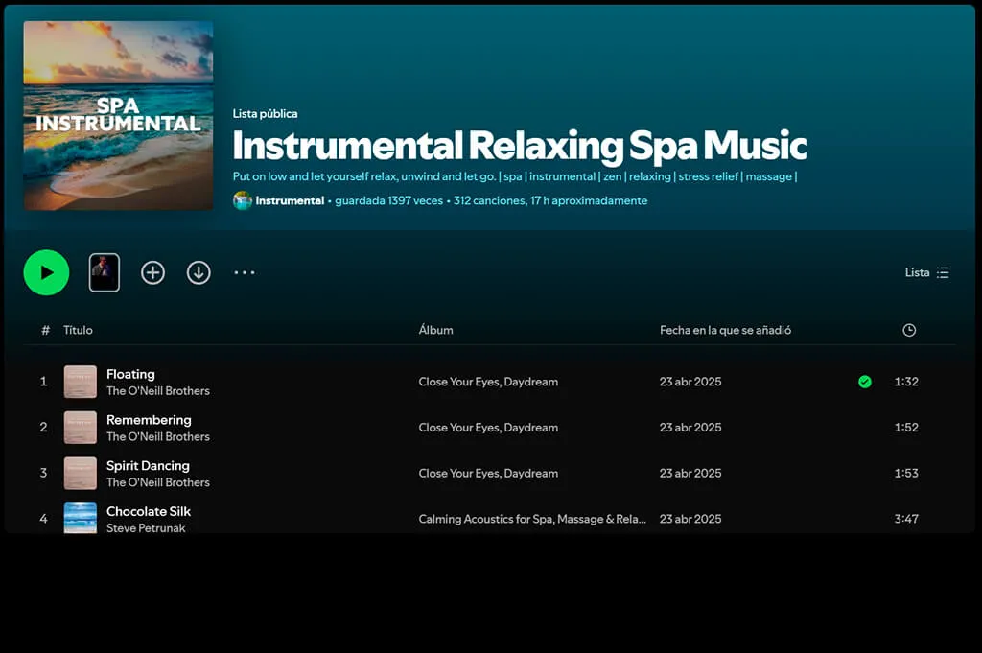Sort by Fecha en la que se añadió
This screenshot has height=653, width=982.
(725, 330)
